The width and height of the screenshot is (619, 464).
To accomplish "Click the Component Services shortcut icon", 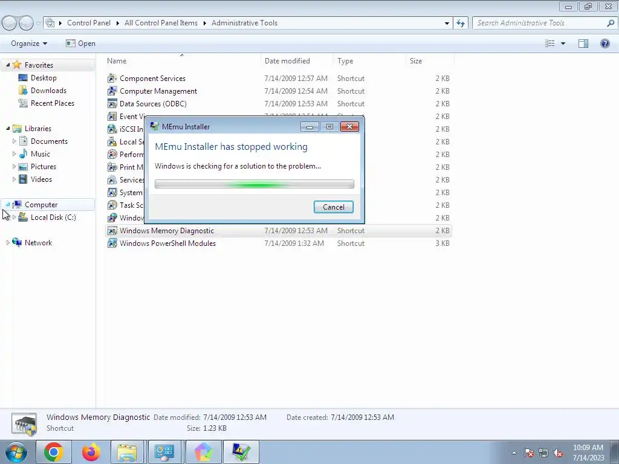I will 112,78.
